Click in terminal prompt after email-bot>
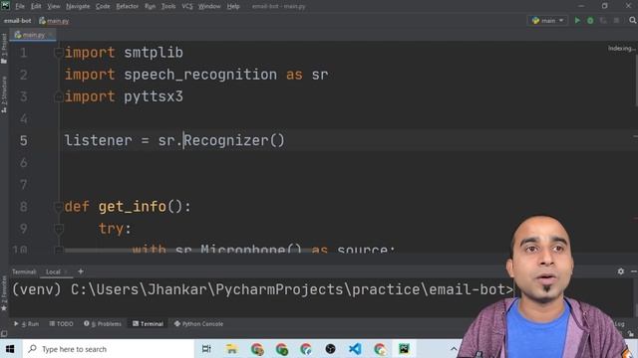 tap(515, 289)
